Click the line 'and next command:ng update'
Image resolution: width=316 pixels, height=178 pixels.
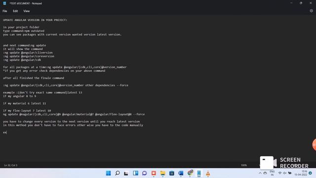(24, 45)
